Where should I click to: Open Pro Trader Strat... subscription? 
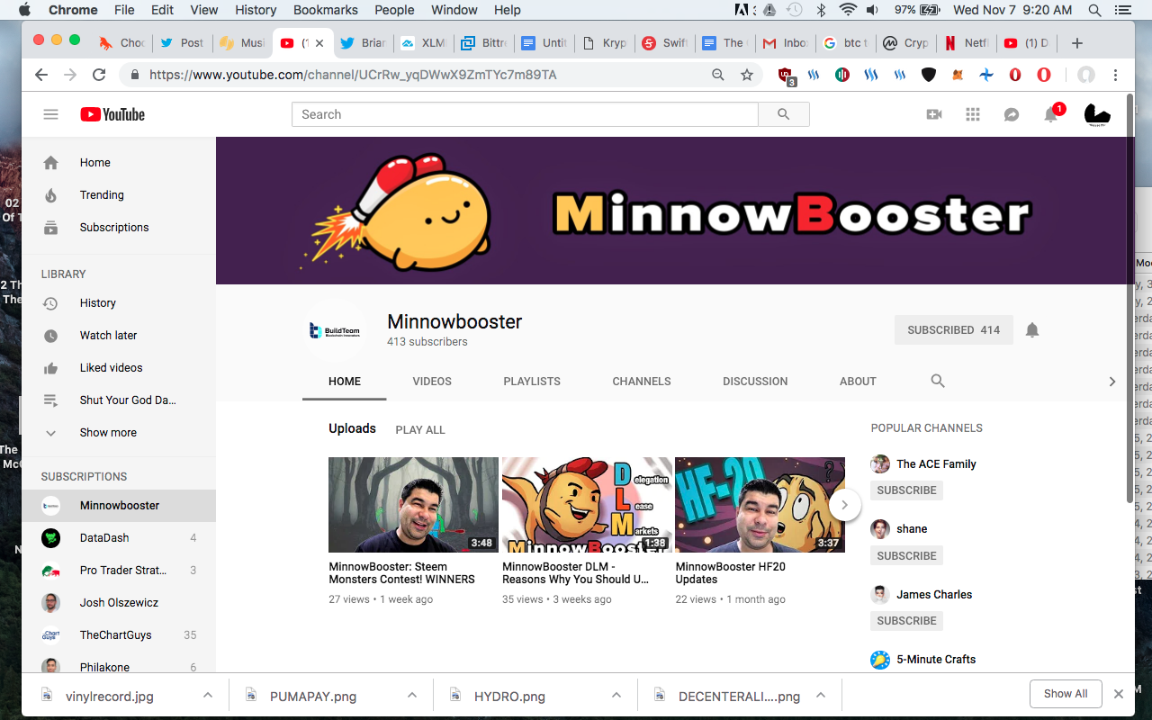pyautogui.click(x=119, y=571)
